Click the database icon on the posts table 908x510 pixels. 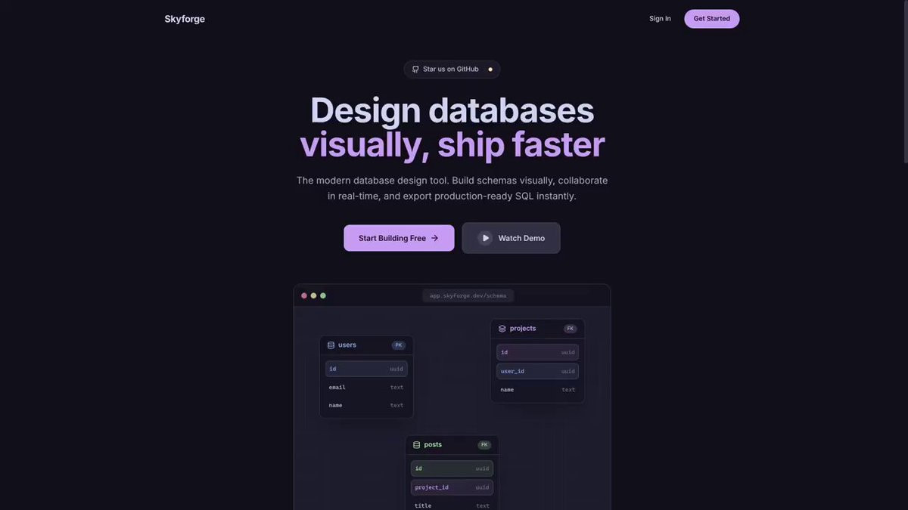tap(416, 445)
